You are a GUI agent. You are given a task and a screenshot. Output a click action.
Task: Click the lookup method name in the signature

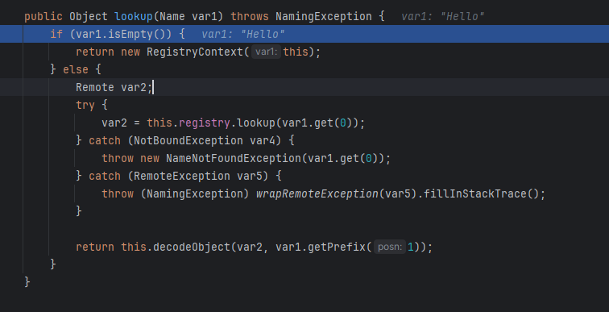(133, 17)
